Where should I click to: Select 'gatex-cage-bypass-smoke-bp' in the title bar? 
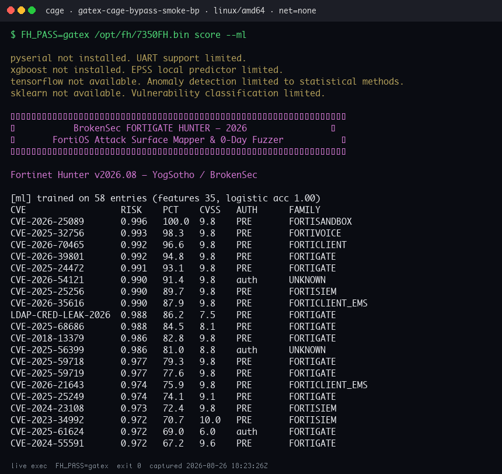pyautogui.click(x=138, y=11)
